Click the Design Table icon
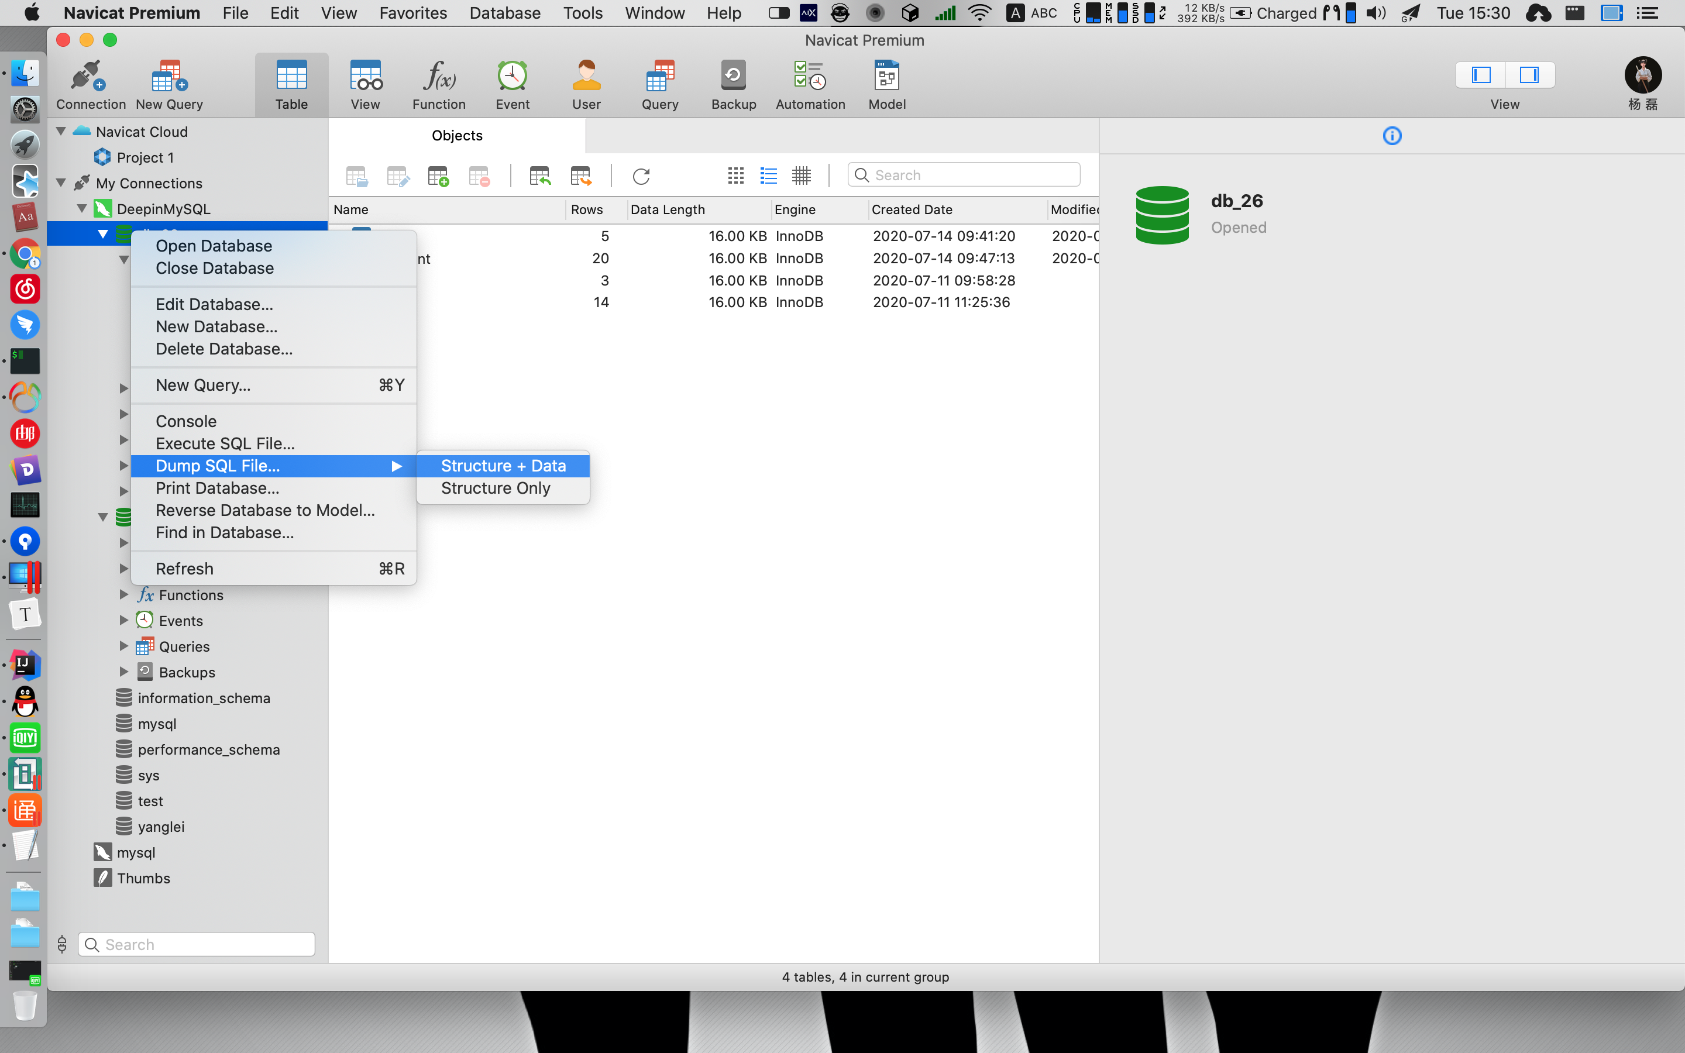This screenshot has width=1685, height=1053. (398, 175)
